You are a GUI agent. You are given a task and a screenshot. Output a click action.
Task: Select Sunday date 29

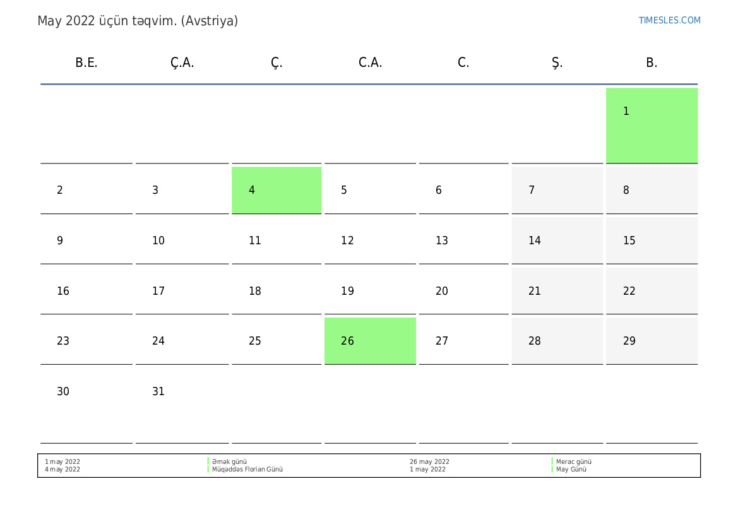coord(652,341)
